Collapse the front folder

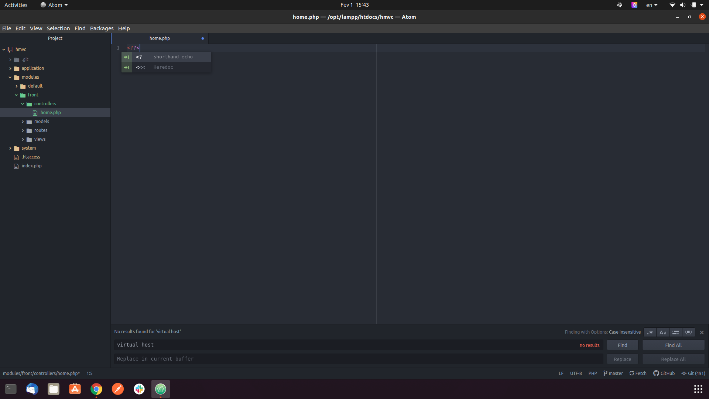tap(16, 95)
